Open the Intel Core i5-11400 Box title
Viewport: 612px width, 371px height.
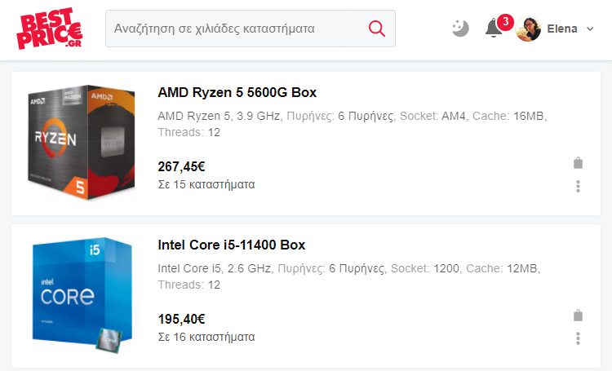click(x=232, y=245)
